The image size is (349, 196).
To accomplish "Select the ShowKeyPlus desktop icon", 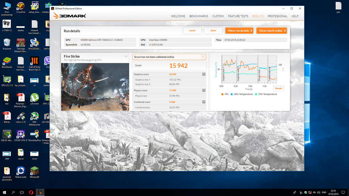I will tap(34, 136).
